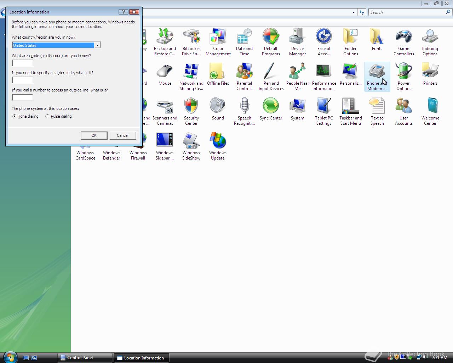Open Date and Time icon
453x363 pixels.
pyautogui.click(x=244, y=42)
